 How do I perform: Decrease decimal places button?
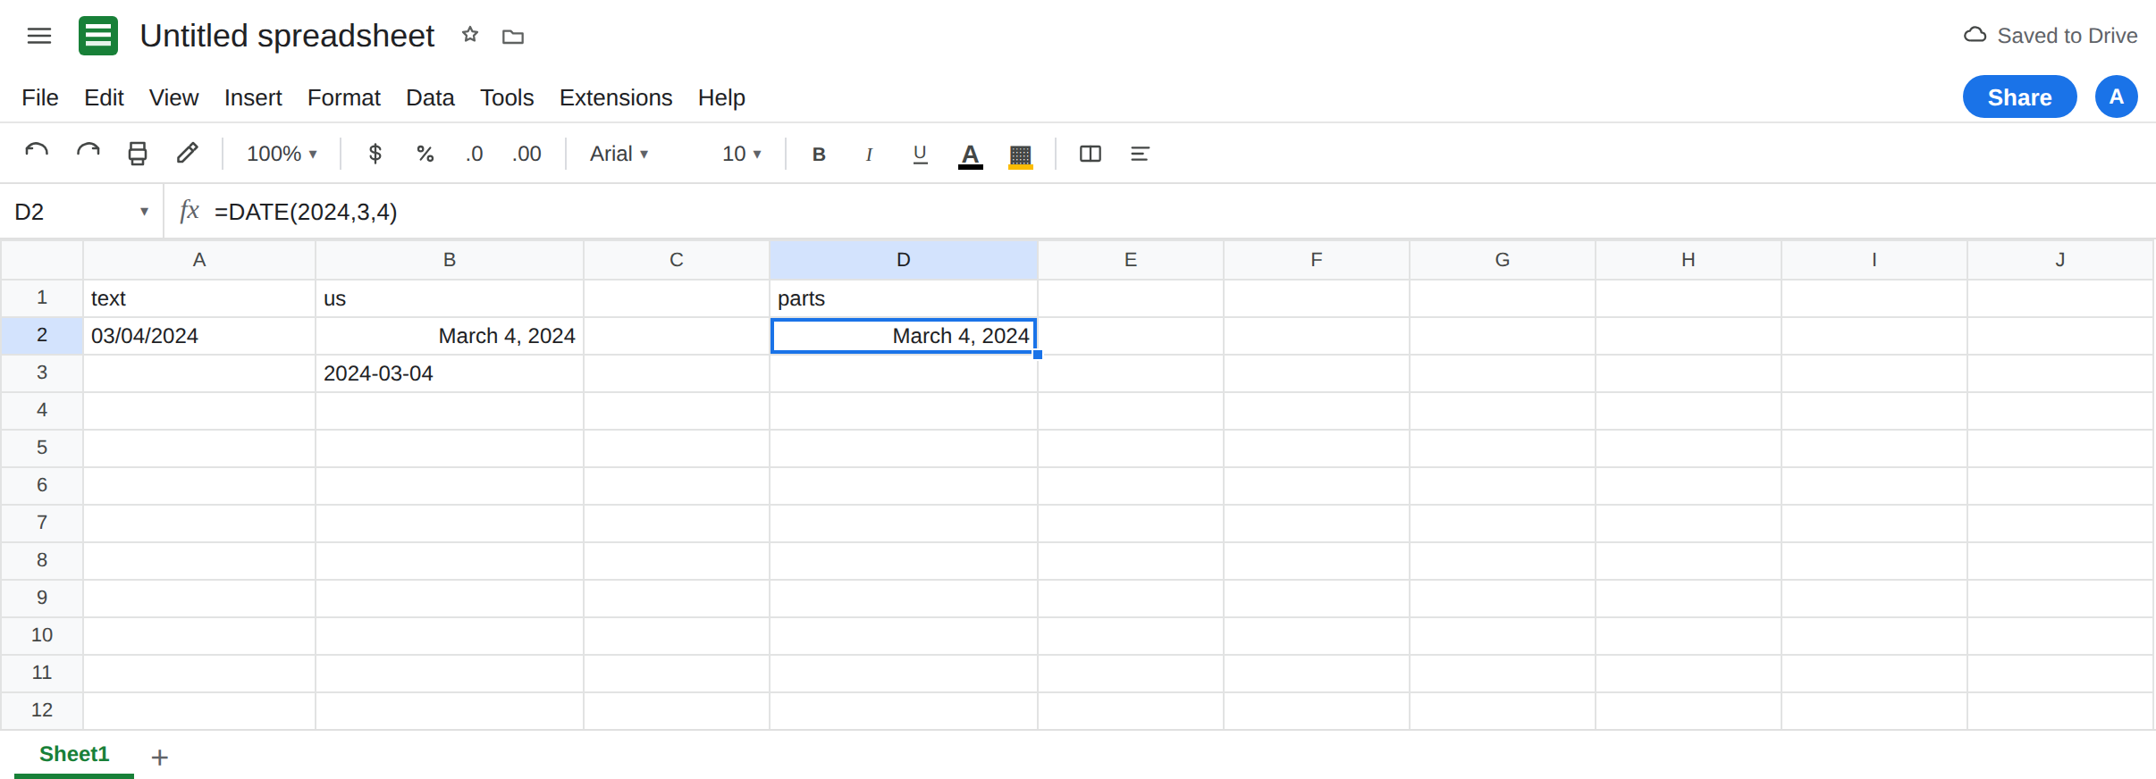click(475, 154)
